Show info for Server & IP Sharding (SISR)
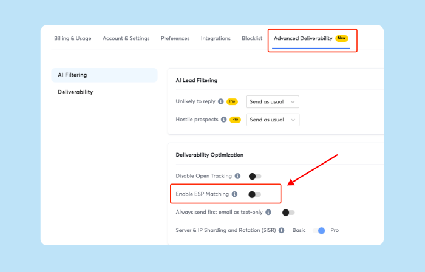The height and width of the screenshot is (272, 425). [x=282, y=230]
